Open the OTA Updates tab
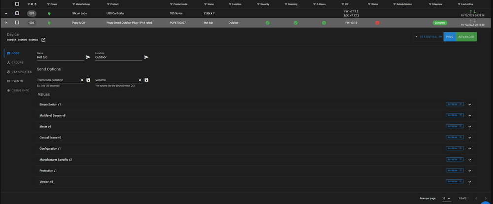 [x=19, y=72]
